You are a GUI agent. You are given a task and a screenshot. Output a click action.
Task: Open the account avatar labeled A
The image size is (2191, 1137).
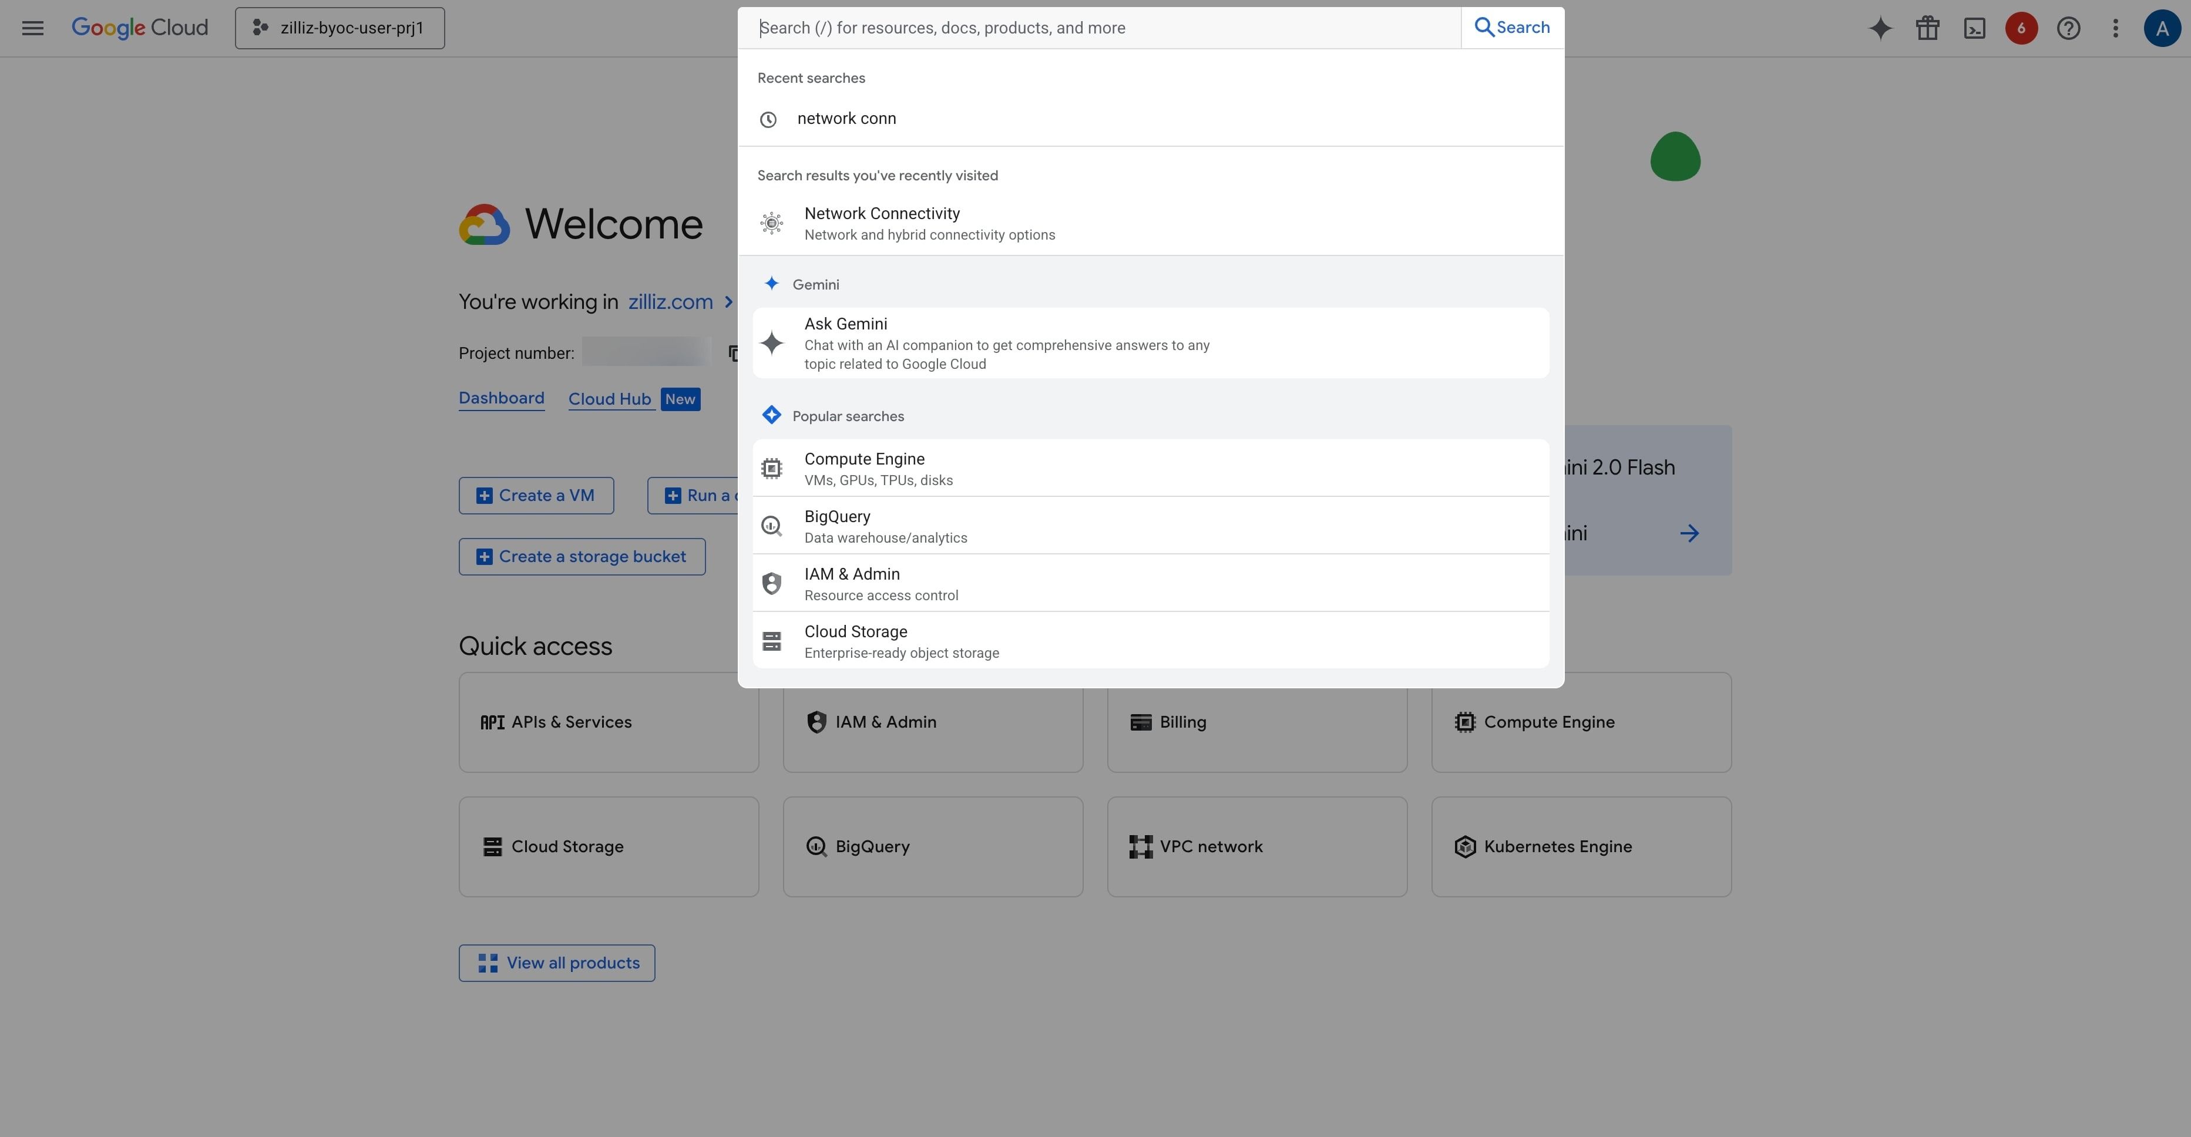click(x=2162, y=28)
